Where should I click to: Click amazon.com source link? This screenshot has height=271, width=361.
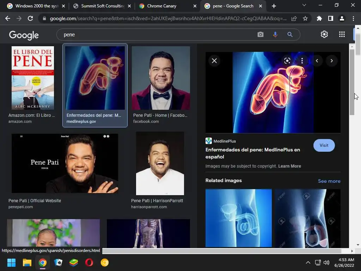pos(20,121)
